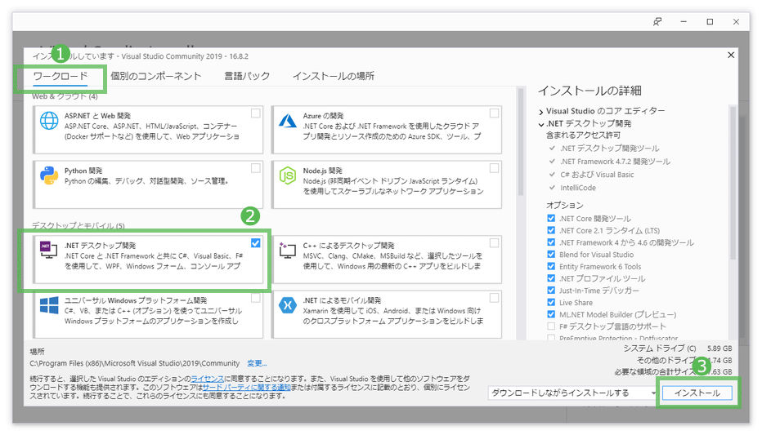Click the インストール button
This screenshot has height=435, width=762.
click(x=697, y=393)
